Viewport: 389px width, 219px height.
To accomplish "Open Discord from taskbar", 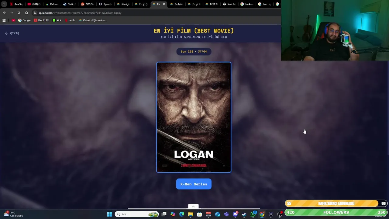I will point(235,214).
